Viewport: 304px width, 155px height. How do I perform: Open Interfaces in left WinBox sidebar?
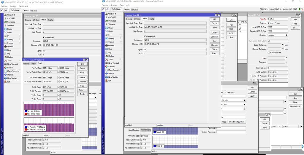[x=11, y=22]
